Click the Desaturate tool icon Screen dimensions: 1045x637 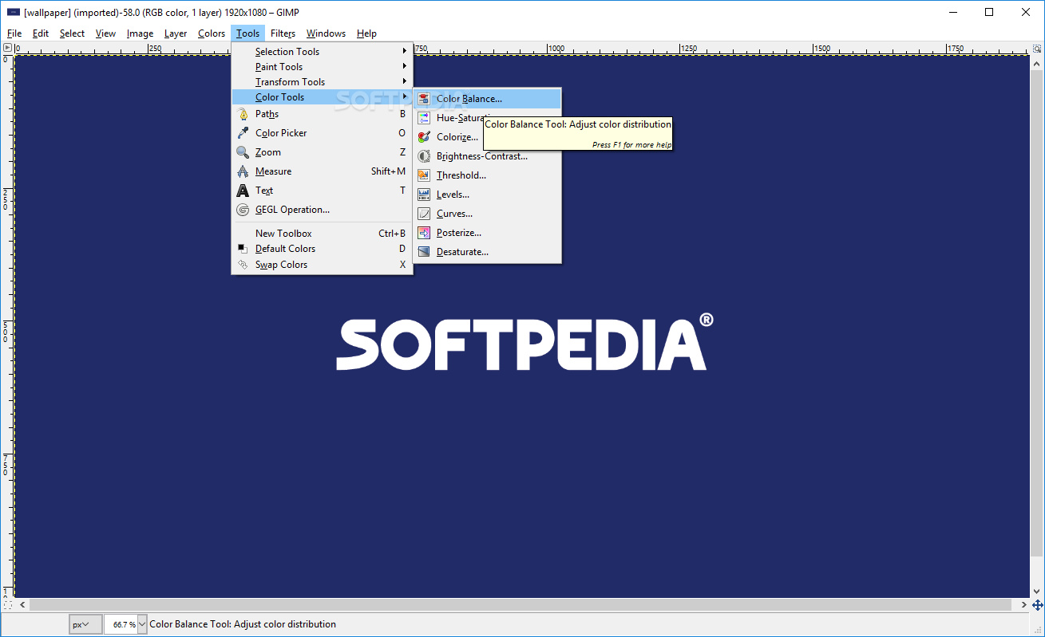pos(423,252)
